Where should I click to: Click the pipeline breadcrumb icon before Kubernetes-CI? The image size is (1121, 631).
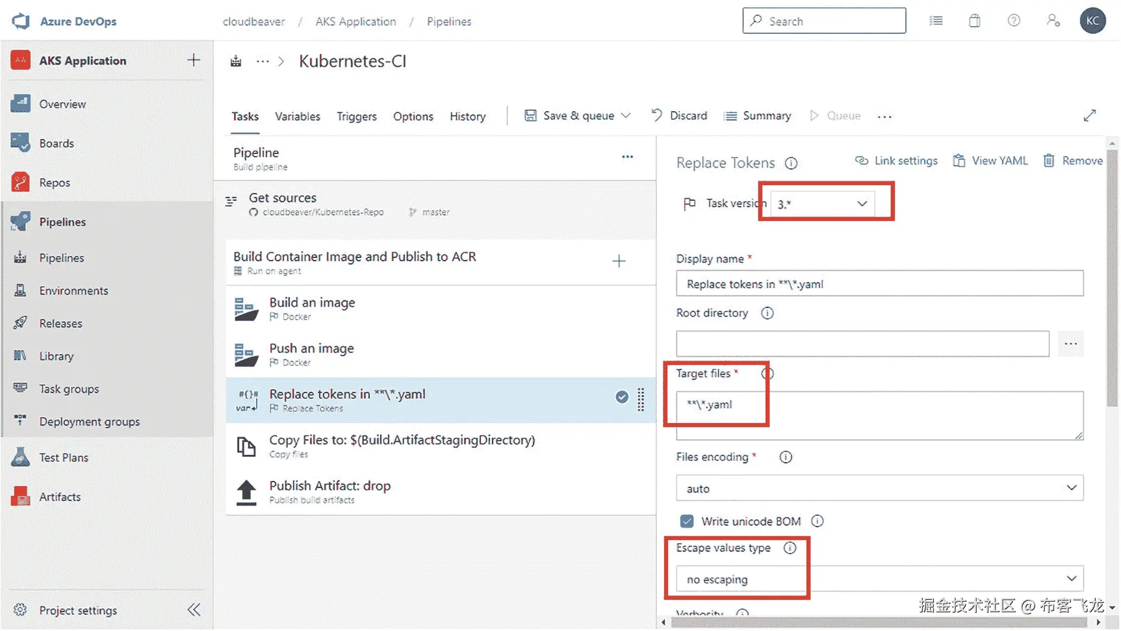236,61
